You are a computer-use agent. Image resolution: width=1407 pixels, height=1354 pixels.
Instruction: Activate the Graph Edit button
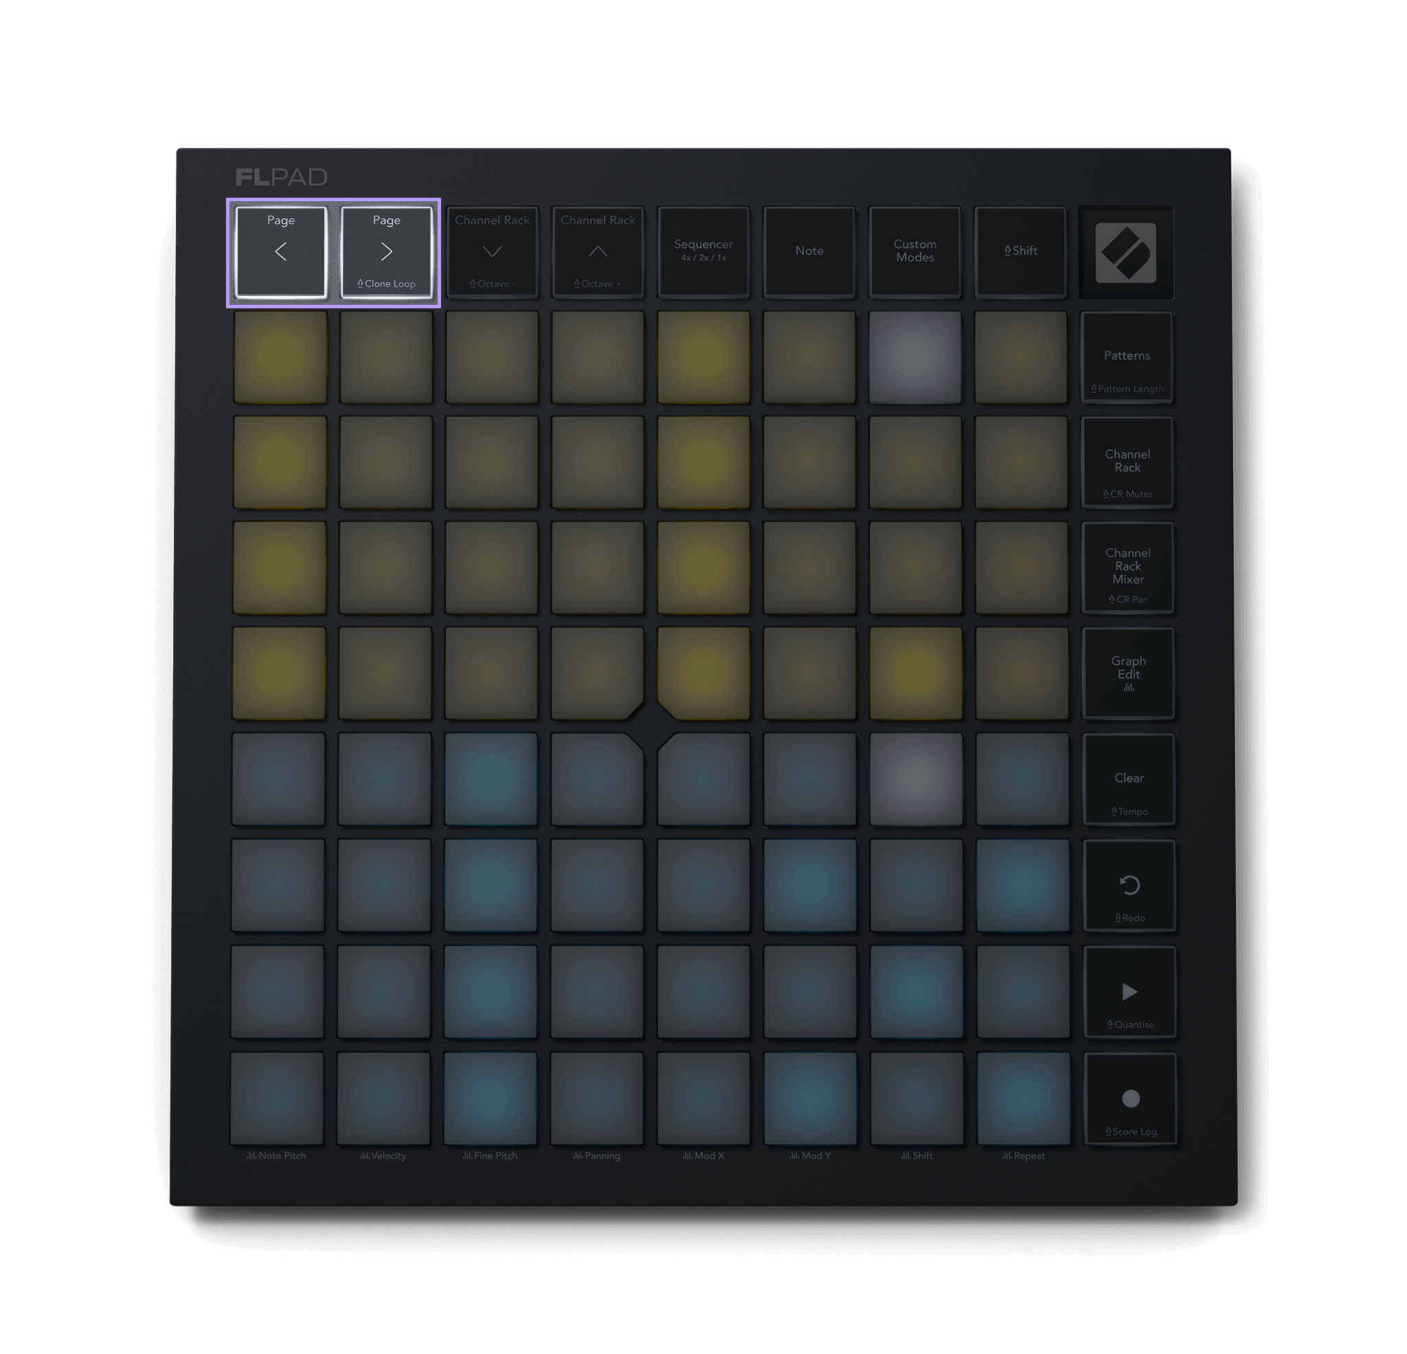tap(1129, 673)
